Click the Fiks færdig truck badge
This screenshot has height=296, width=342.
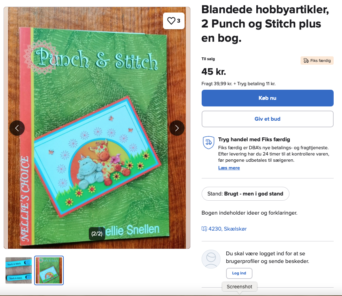pos(317,61)
